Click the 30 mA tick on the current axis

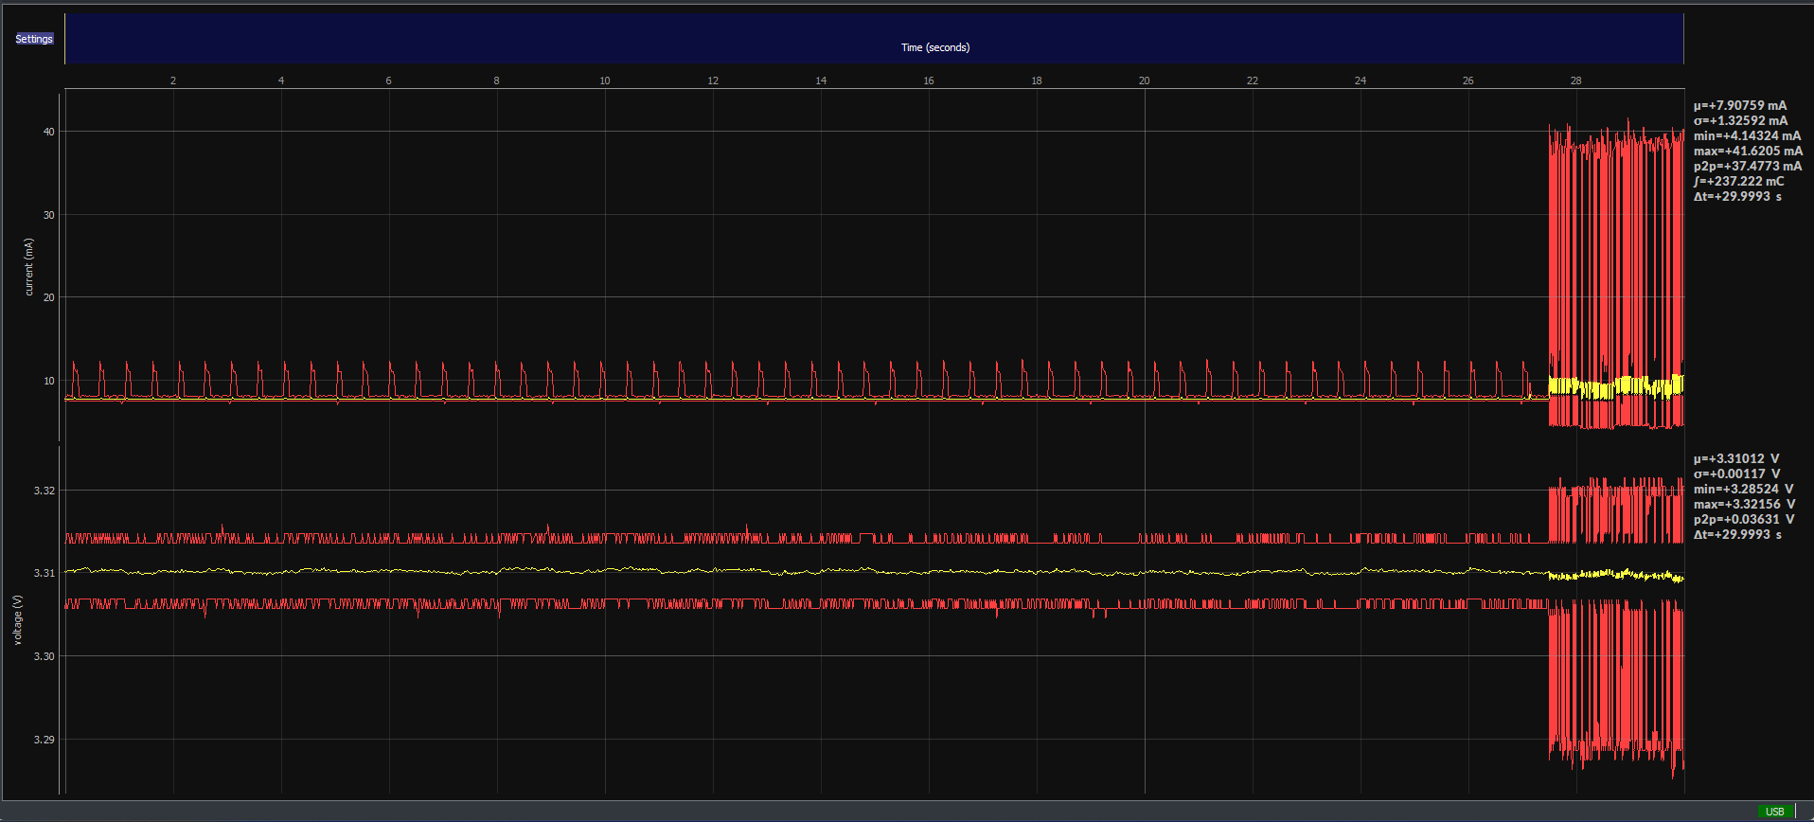pyautogui.click(x=49, y=215)
